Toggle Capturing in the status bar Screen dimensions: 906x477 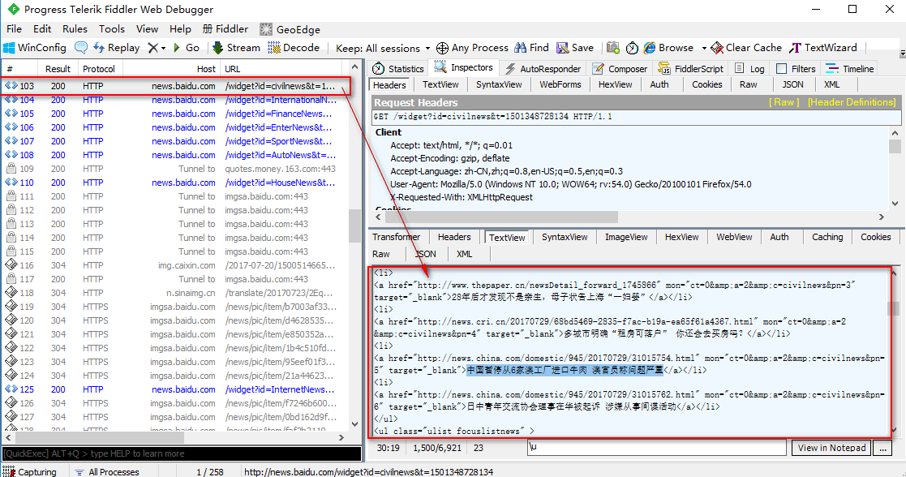(x=29, y=472)
